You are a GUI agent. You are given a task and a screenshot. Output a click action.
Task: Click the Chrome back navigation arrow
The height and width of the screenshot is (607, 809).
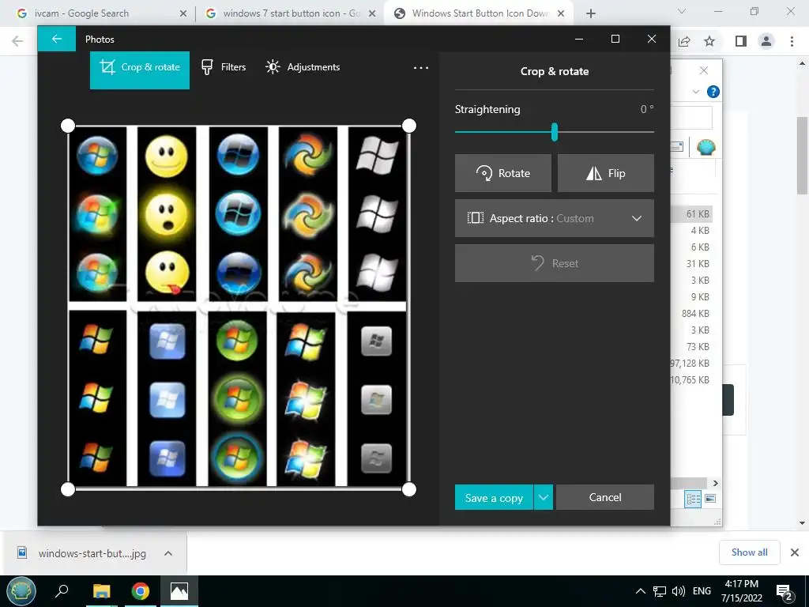pyautogui.click(x=17, y=41)
